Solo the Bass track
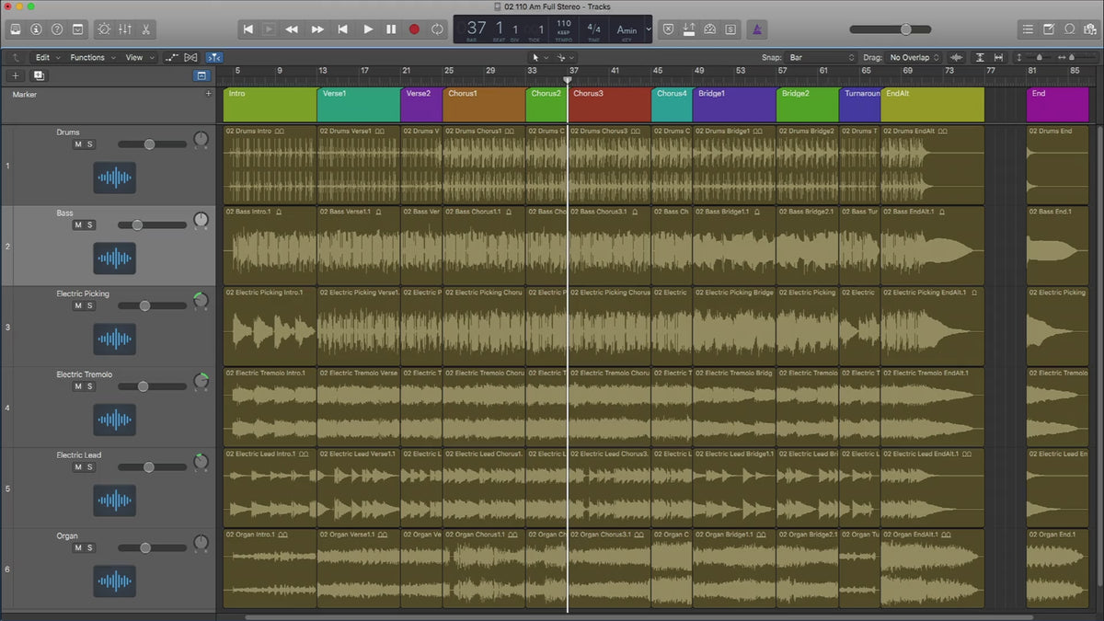 click(90, 225)
